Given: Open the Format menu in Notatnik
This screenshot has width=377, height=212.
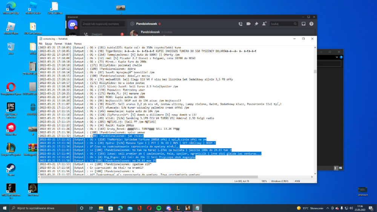Looking at the screenshot, I should [x=58, y=44].
